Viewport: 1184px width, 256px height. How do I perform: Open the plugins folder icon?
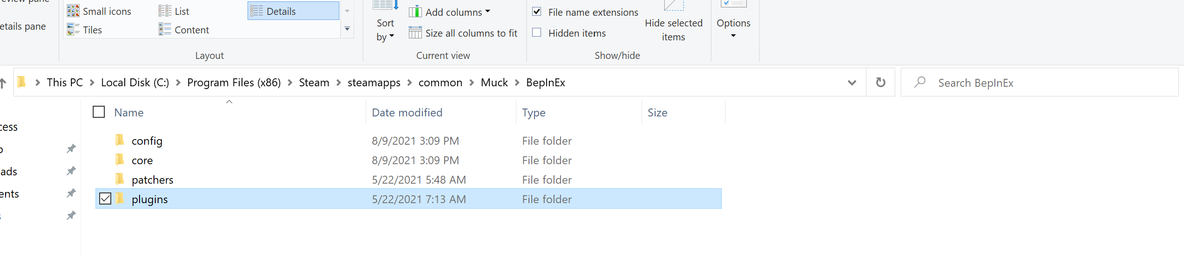[120, 199]
